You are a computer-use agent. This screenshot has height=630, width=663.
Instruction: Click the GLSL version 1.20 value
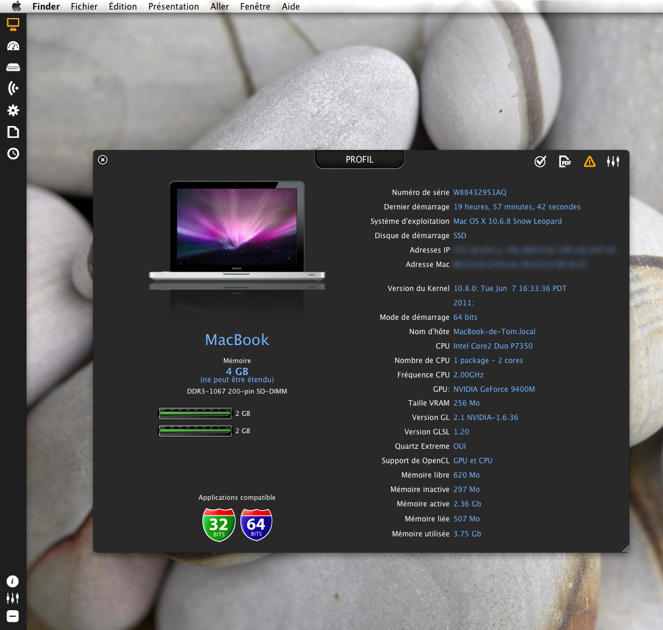461,431
